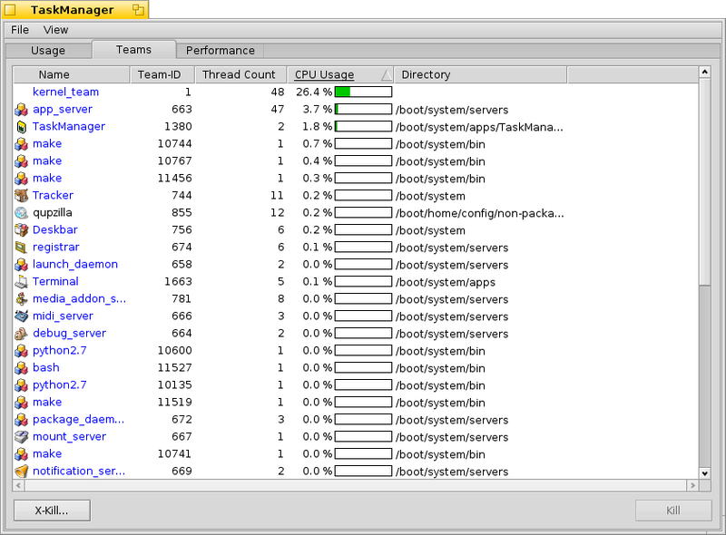Click the vertical scrollbar up arrow
This screenshot has height=535, width=726.
coord(705,72)
